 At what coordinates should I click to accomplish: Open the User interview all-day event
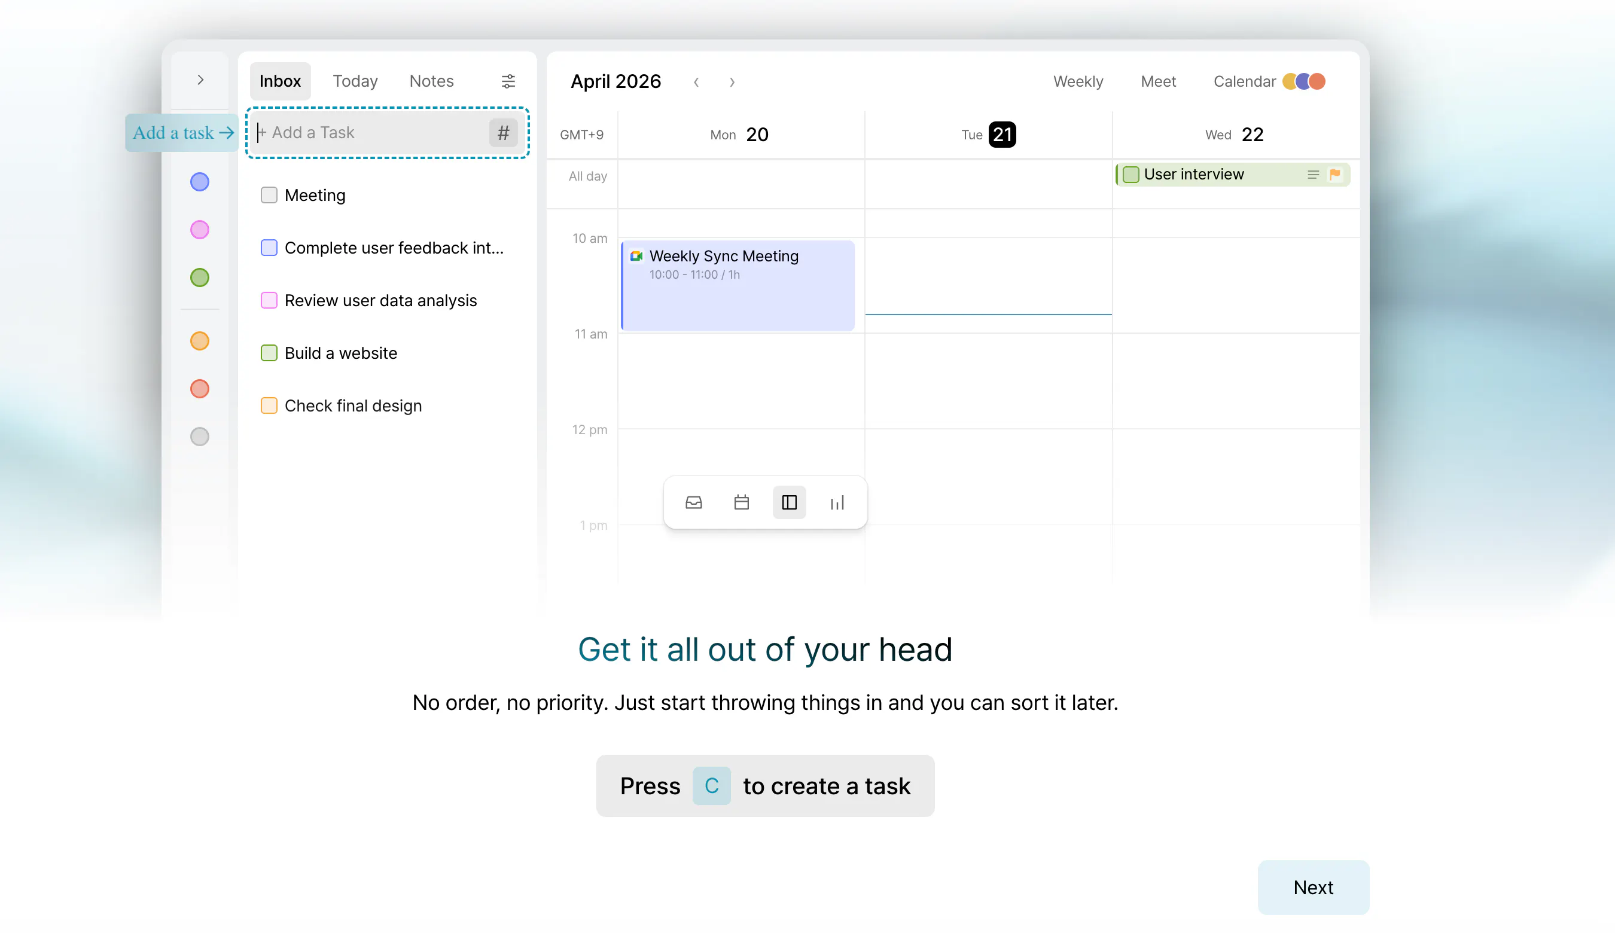pos(1232,174)
